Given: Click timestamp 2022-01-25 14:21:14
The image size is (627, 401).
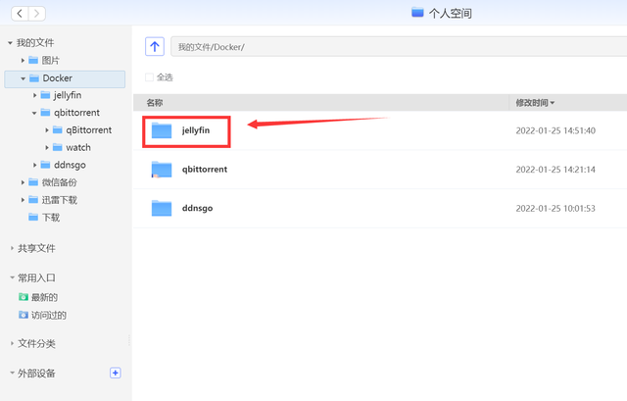Looking at the screenshot, I should pyautogui.click(x=555, y=170).
